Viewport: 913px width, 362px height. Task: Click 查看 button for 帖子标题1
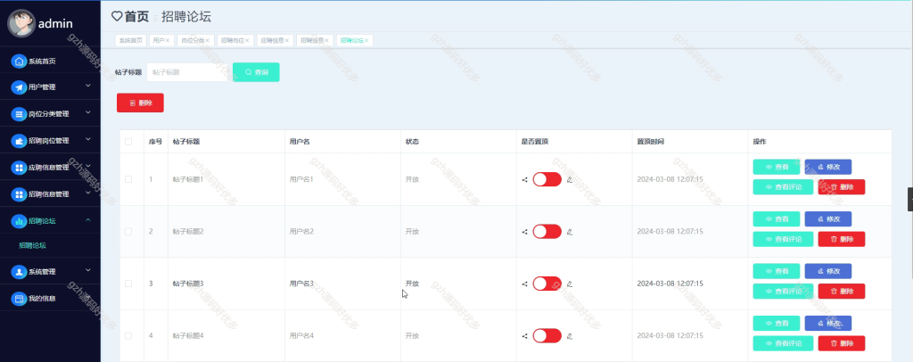coord(777,167)
